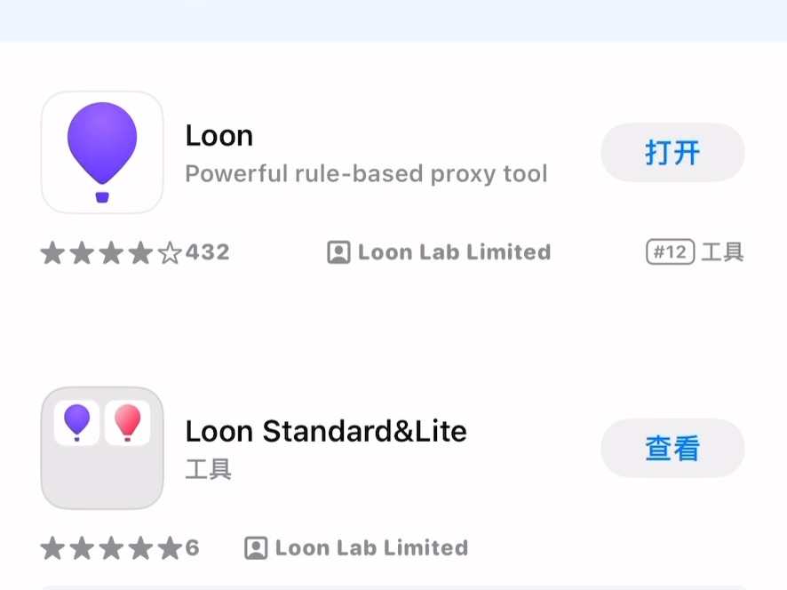This screenshot has height=590, width=787.
Task: Select the red balloon mini icon in bundle
Action: pos(128,423)
